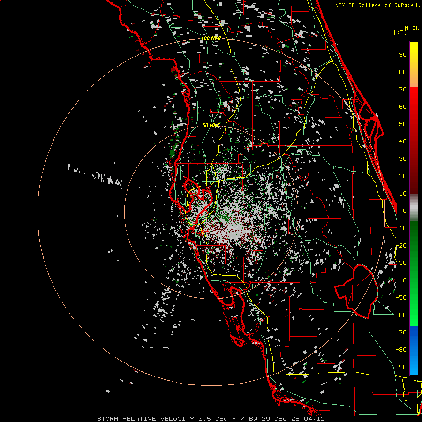422x422 pixels.
Task: Click the positive 20 scale label
Action: coord(403,176)
